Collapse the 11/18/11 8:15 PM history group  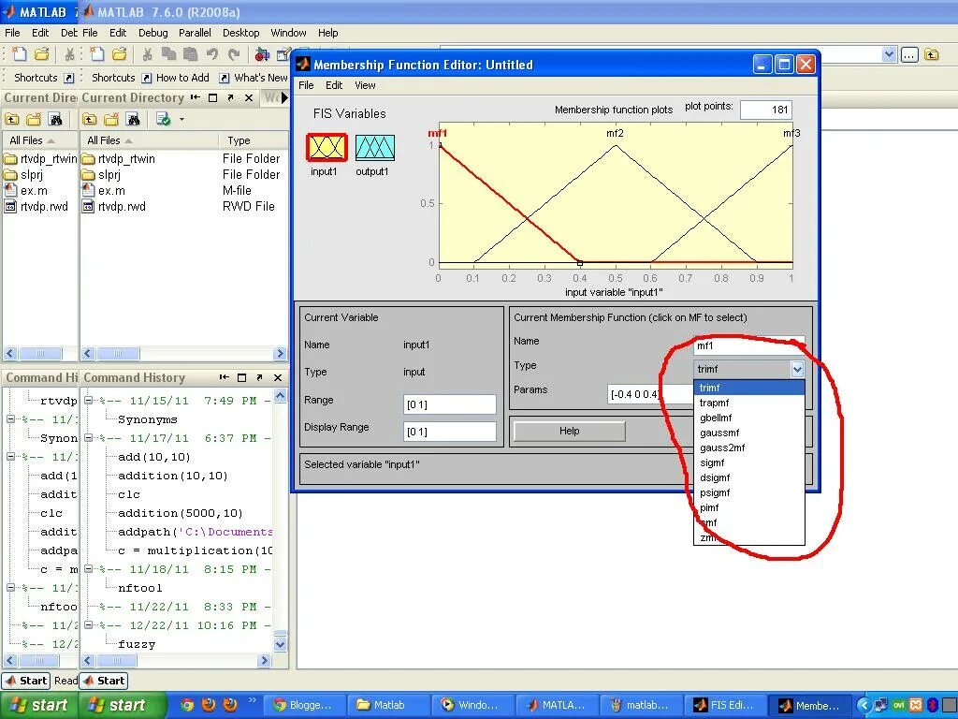(89, 568)
